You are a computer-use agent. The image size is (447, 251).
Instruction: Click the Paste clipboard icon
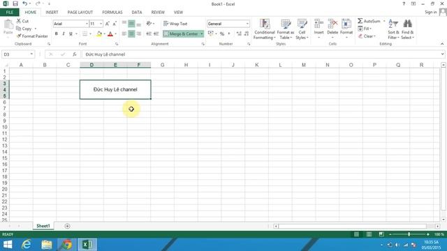click(x=8, y=24)
